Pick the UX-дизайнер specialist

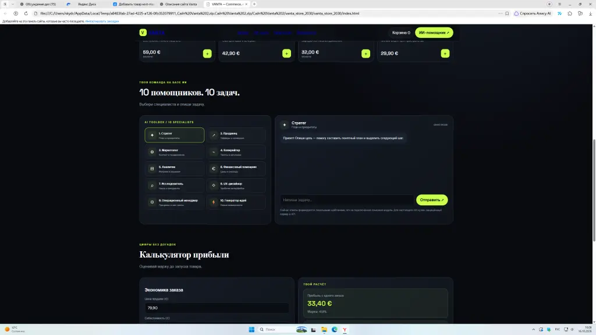236,186
